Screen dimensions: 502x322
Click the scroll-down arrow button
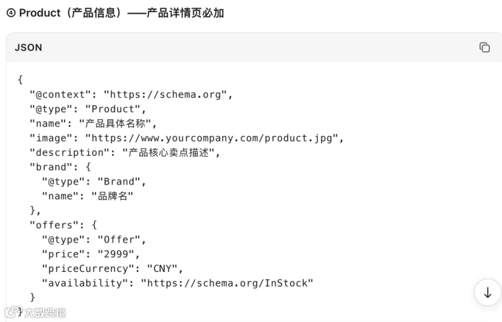487,292
